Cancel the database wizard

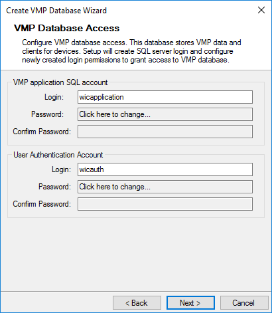tap(244, 303)
